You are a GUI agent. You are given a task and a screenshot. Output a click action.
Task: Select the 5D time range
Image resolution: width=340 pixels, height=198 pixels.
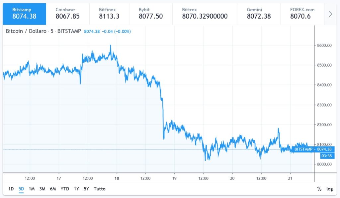(x=21, y=189)
